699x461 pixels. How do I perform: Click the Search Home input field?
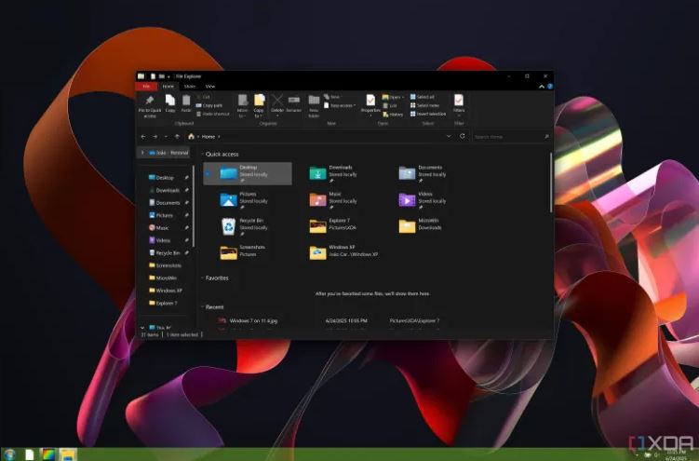pyautogui.click(x=511, y=136)
